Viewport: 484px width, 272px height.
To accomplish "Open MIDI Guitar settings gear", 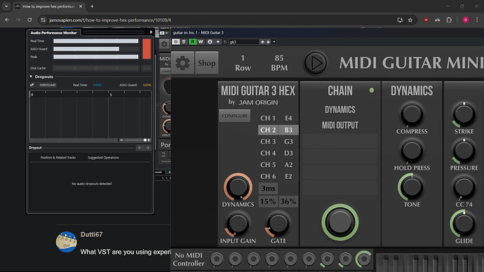I will pos(182,63).
